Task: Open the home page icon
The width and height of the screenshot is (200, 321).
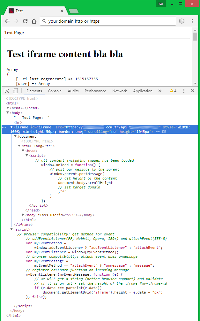Action: pyautogui.click(x=34, y=21)
